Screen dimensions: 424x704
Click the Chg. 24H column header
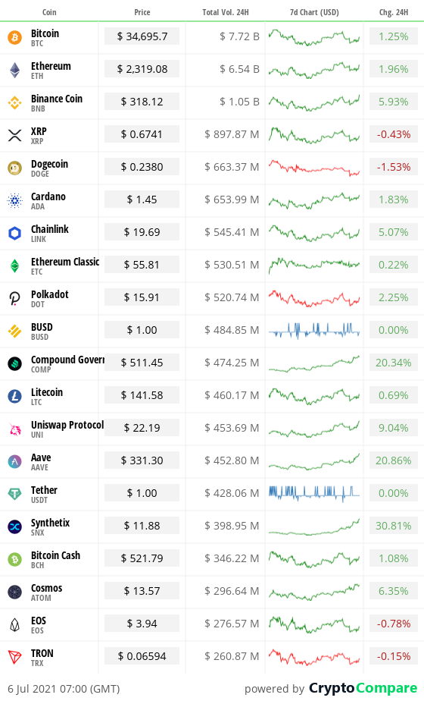(394, 12)
